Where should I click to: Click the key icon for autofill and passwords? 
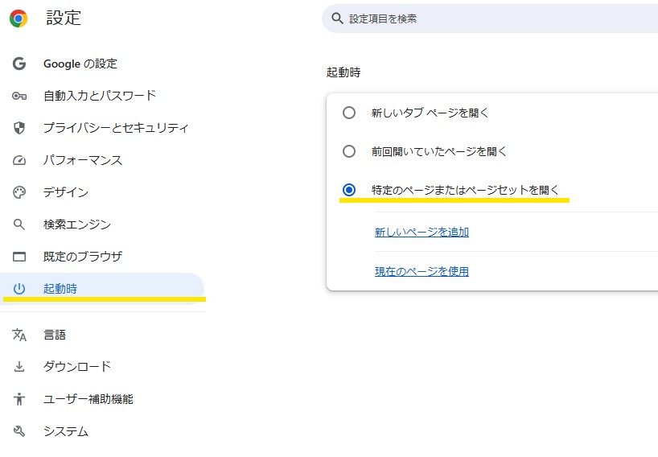pyautogui.click(x=19, y=96)
